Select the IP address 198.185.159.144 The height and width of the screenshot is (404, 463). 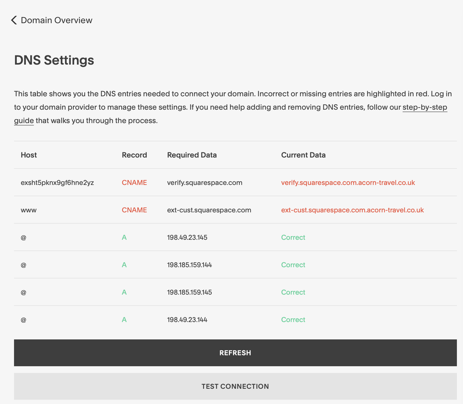[x=189, y=265]
